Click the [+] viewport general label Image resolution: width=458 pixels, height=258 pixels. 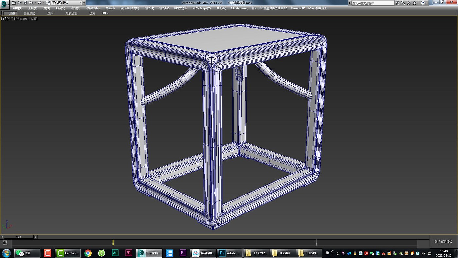[x=3, y=19]
